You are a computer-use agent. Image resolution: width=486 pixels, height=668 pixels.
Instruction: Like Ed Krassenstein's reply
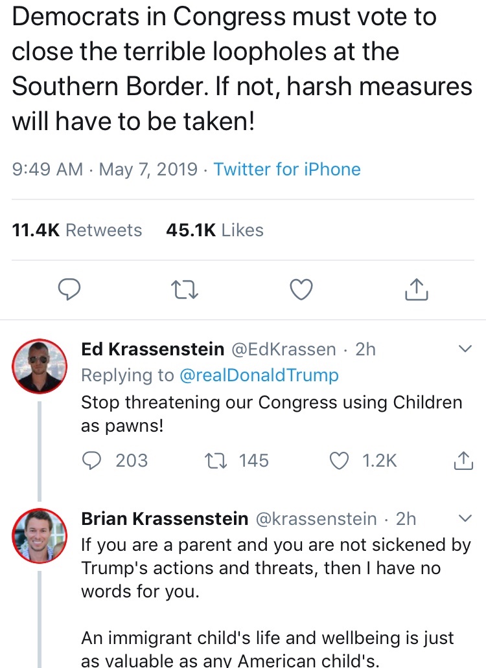click(x=339, y=460)
